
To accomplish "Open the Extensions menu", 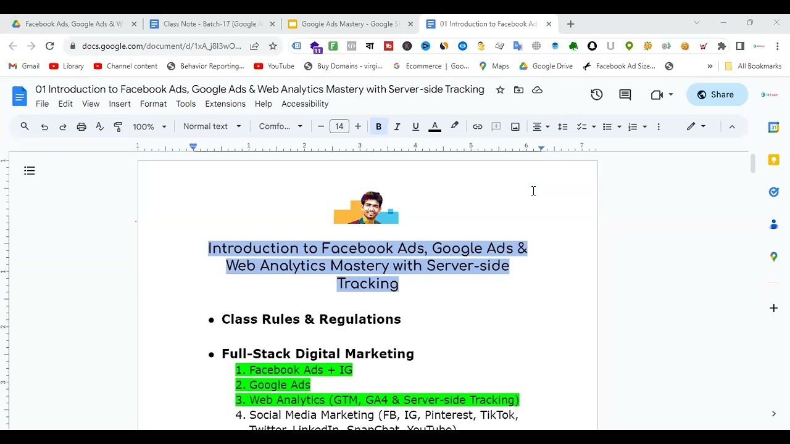I will (x=225, y=104).
